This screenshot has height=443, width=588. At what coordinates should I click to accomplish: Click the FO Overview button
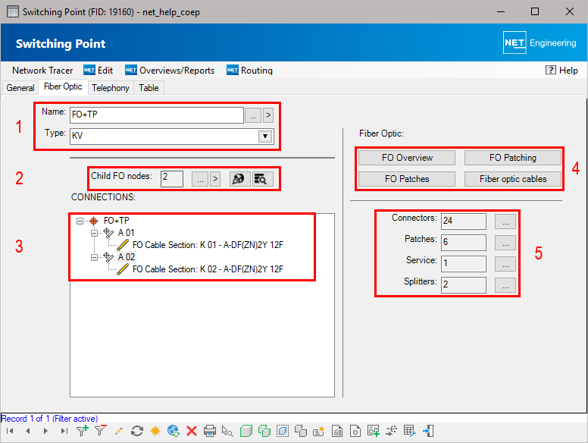click(x=407, y=158)
